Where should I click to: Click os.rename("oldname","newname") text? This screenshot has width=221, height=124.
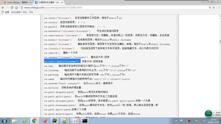66,57
